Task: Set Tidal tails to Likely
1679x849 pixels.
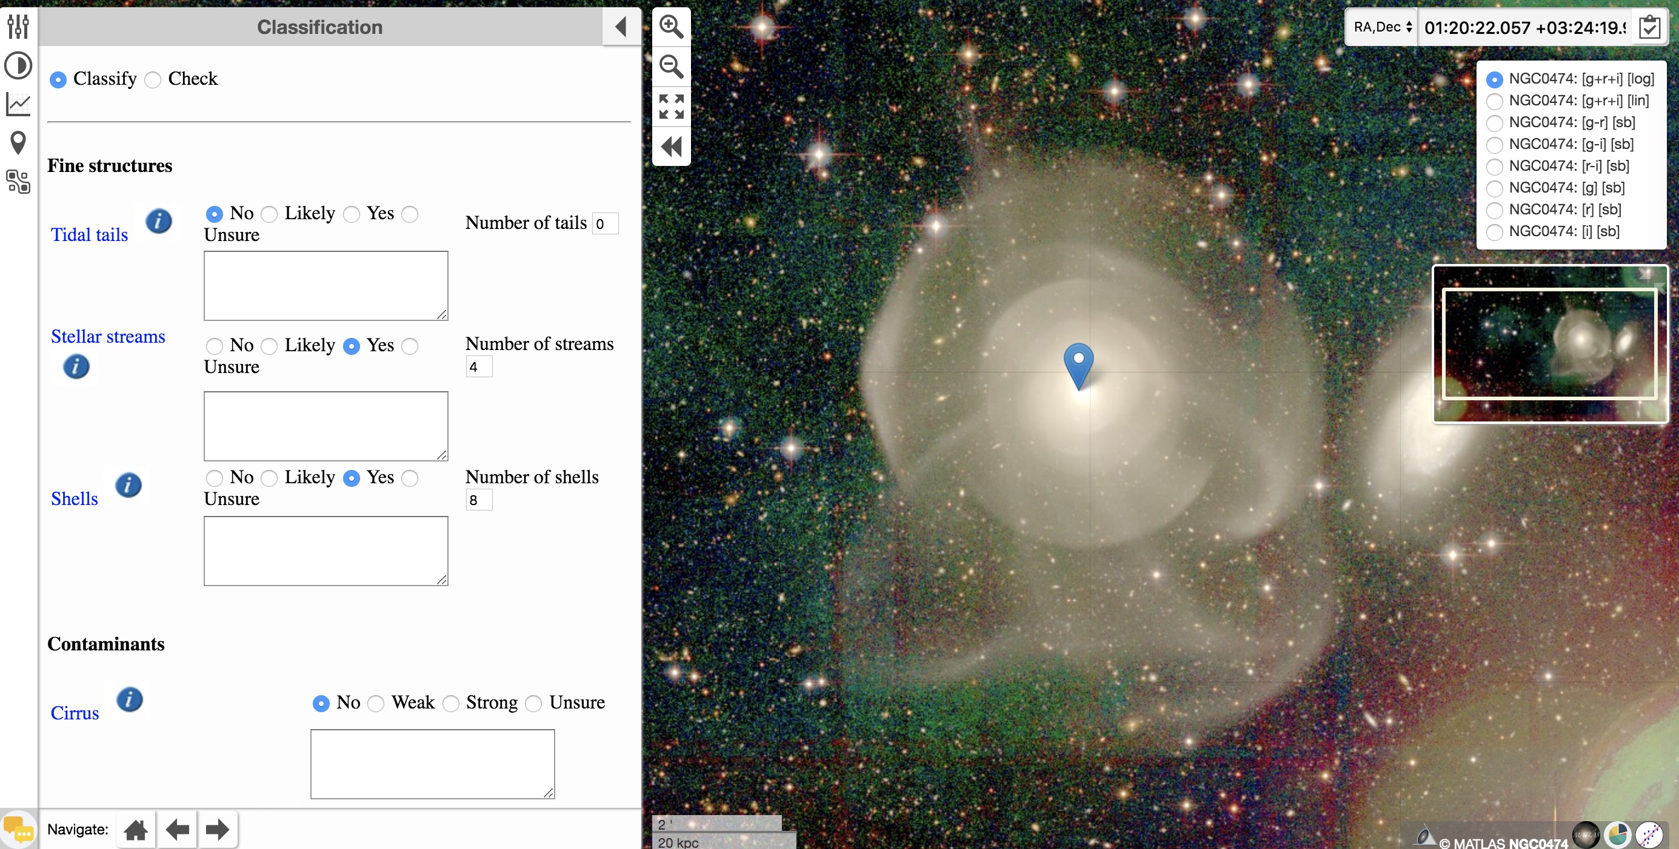Action: click(x=270, y=214)
